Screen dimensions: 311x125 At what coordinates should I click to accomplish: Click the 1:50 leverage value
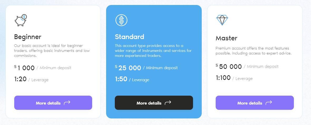(121, 79)
